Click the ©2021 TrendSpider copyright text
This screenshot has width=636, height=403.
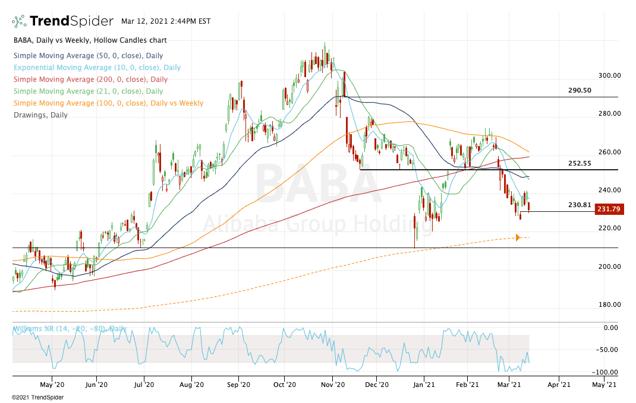(37, 397)
